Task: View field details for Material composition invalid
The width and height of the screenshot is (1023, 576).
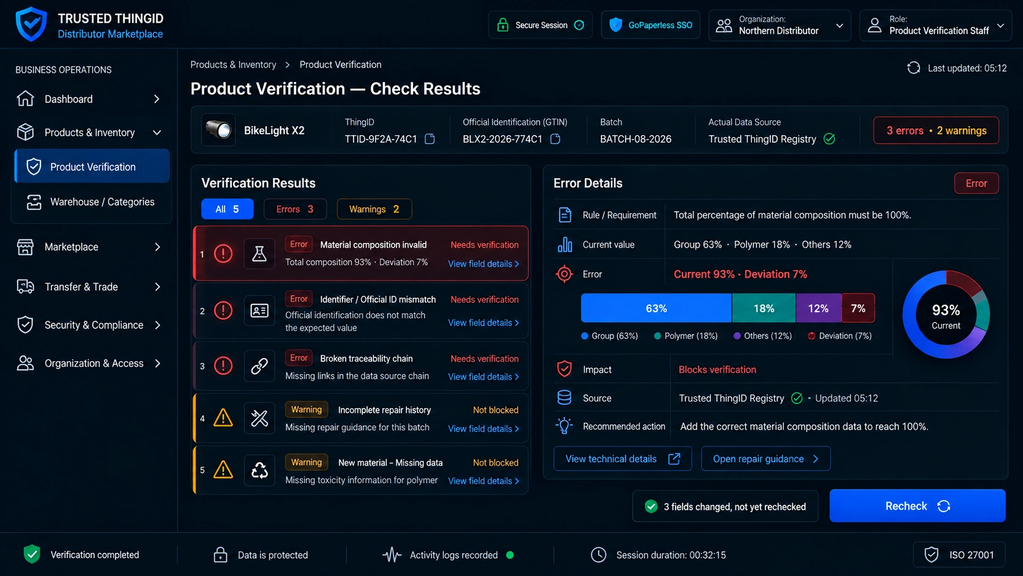Action: point(483,264)
